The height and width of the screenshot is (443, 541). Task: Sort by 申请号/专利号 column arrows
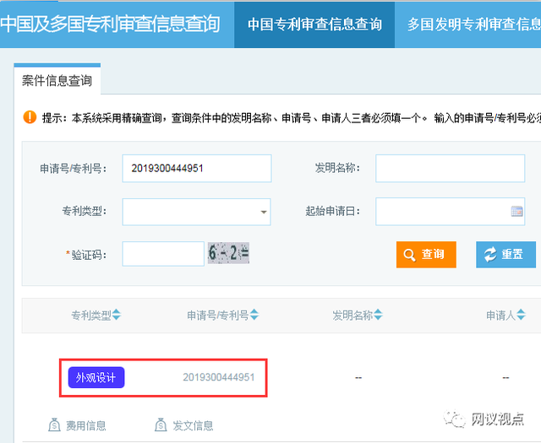click(x=254, y=315)
